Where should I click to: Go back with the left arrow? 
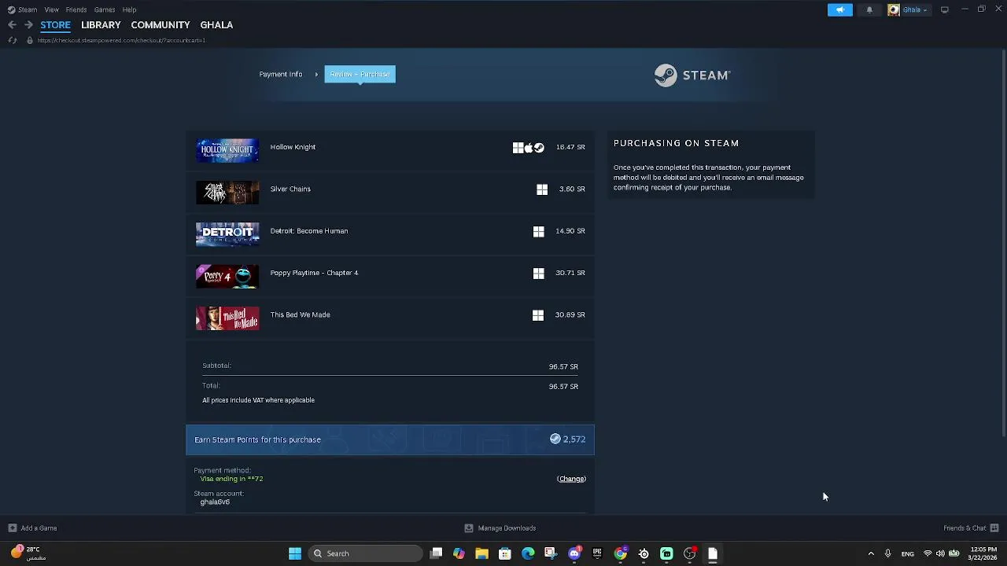click(13, 25)
